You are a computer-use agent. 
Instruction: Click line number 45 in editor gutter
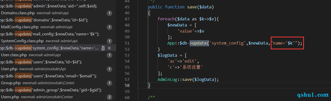tap(127, 7)
